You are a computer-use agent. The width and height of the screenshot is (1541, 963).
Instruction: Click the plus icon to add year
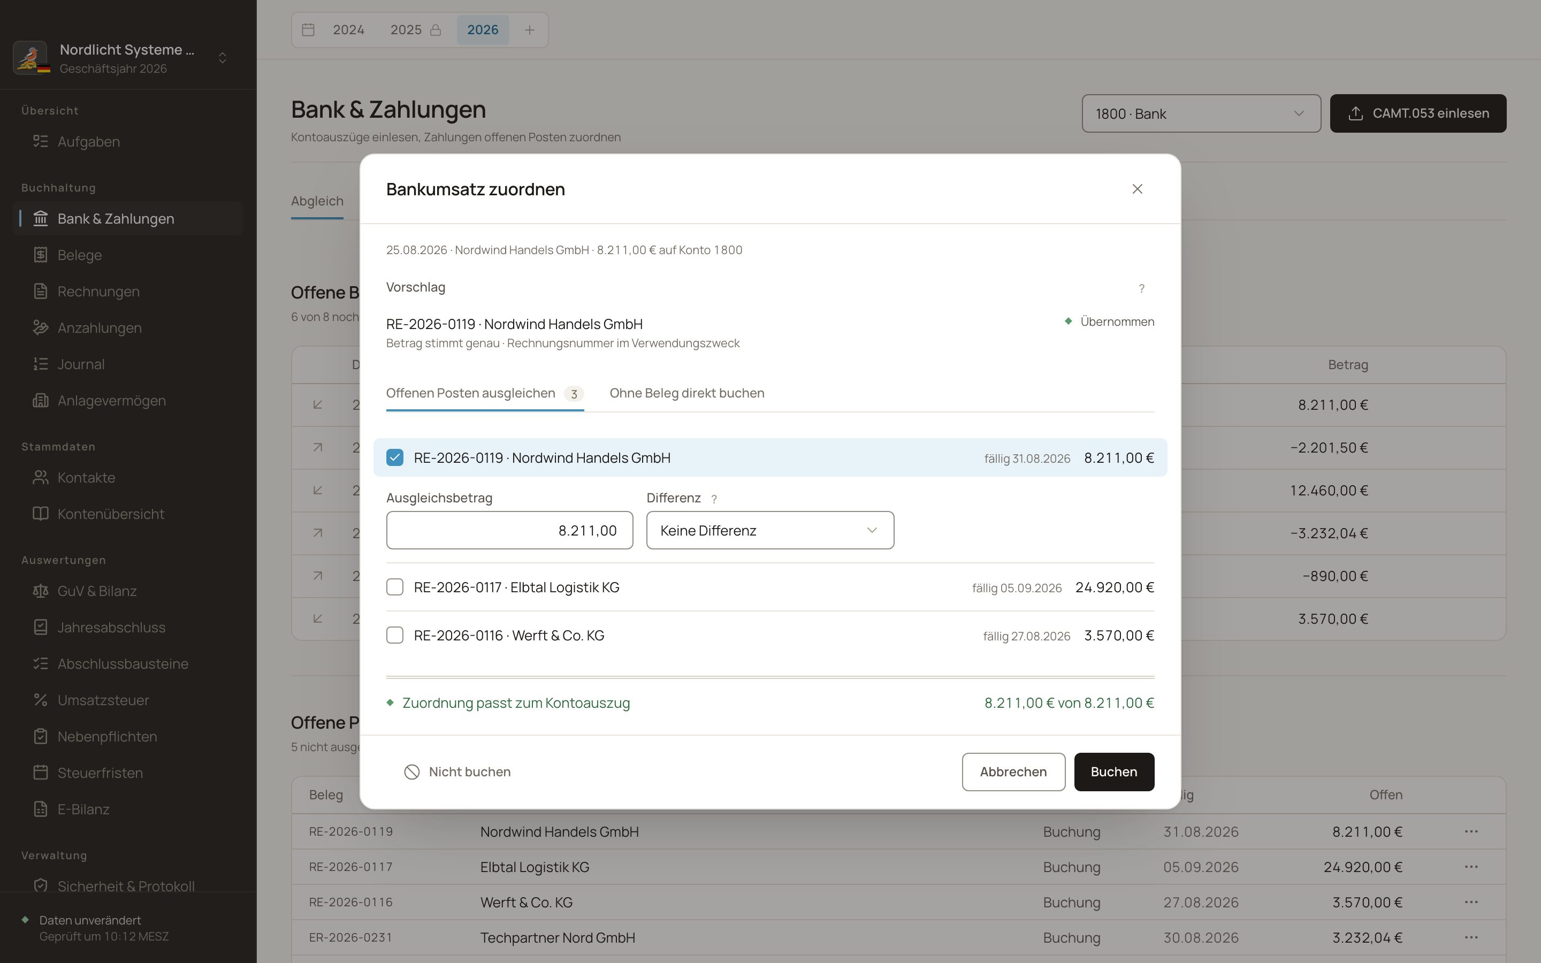530,30
